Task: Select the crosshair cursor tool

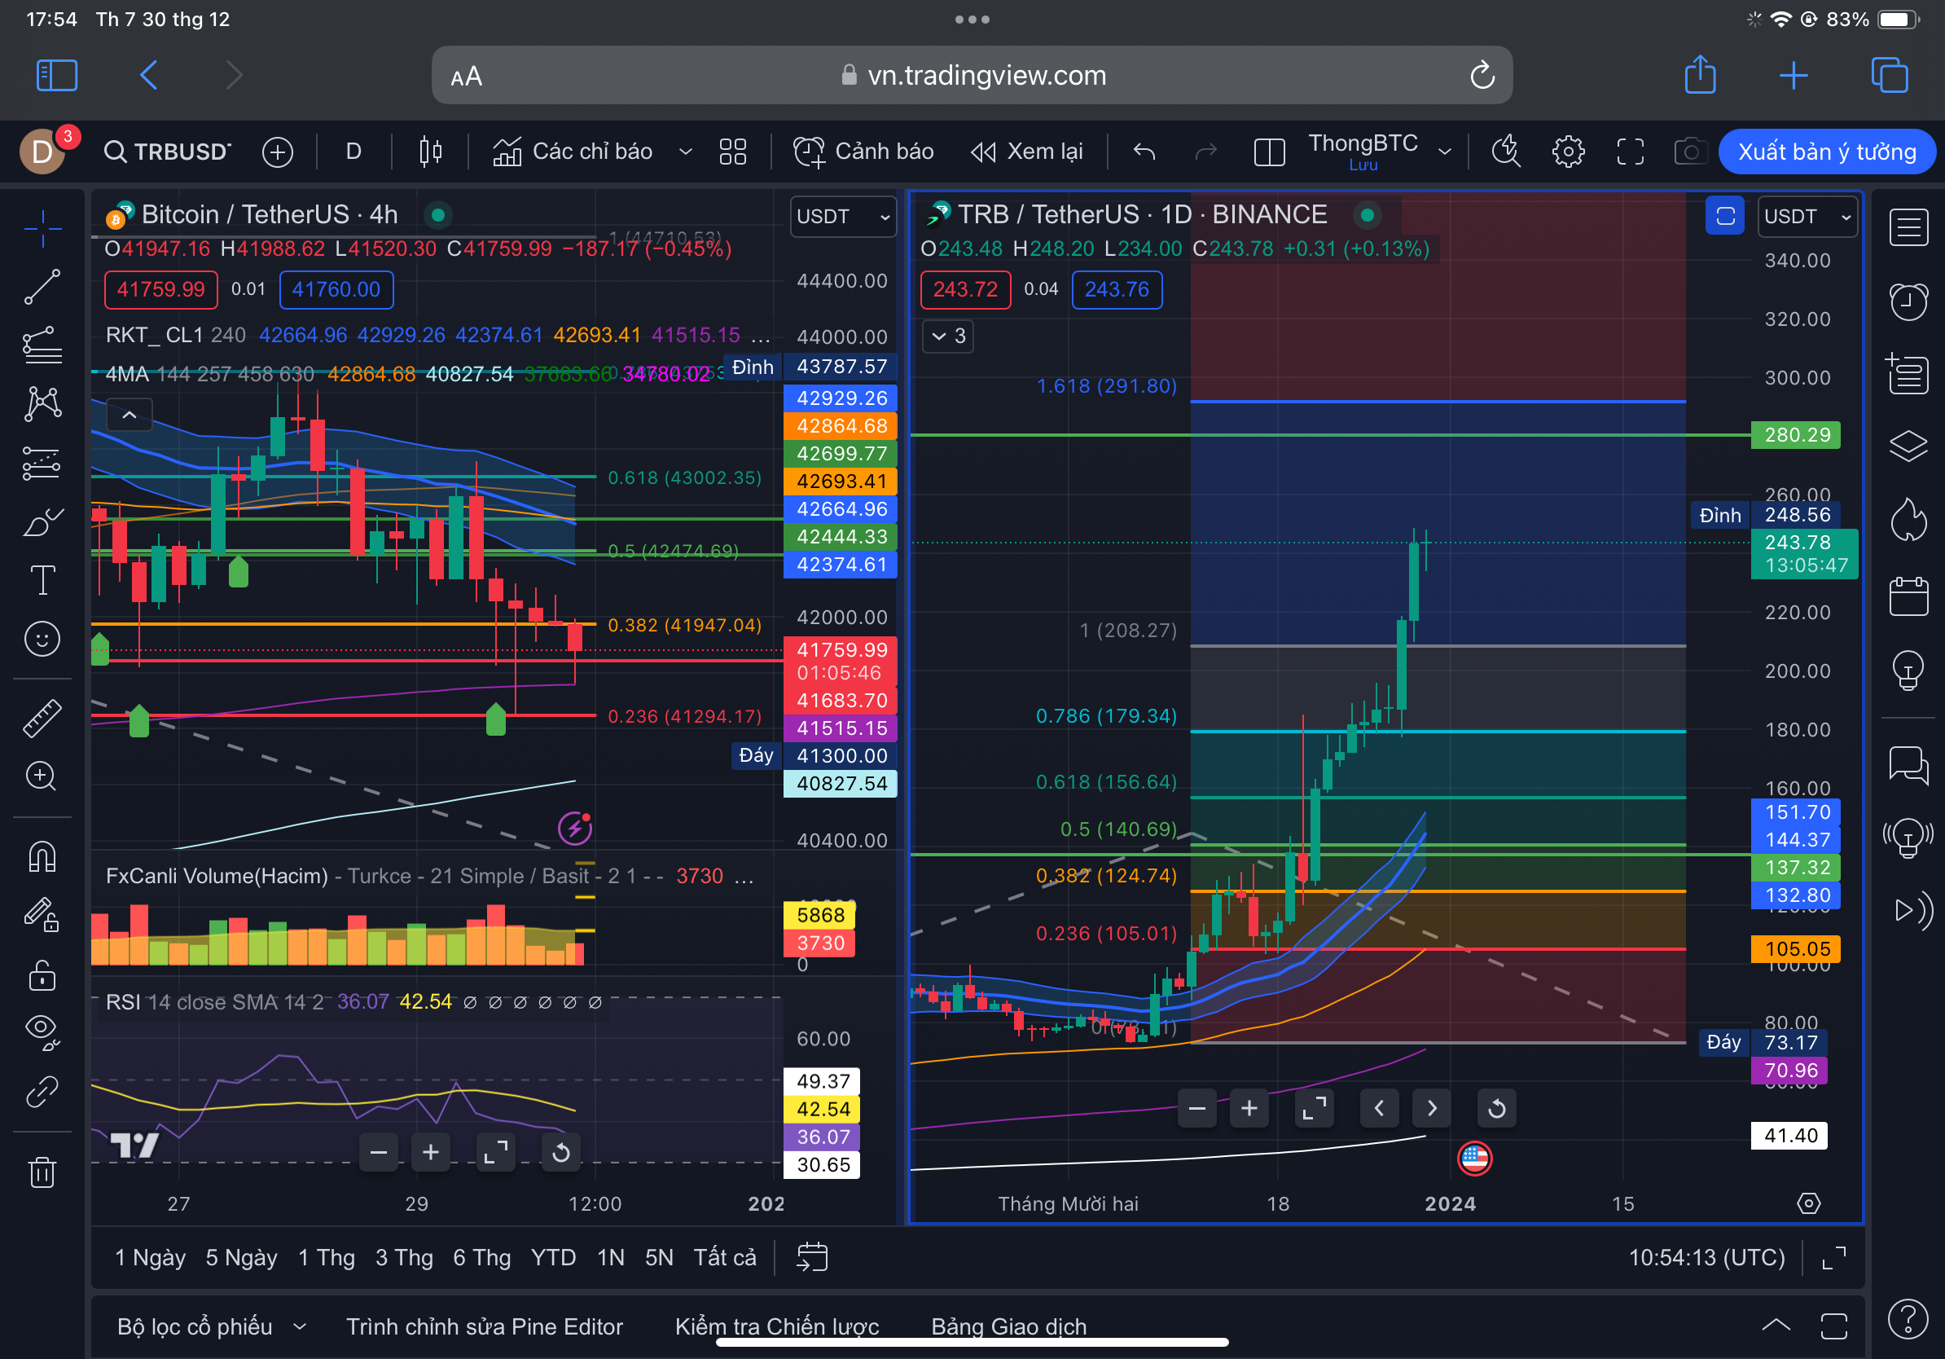Action: coord(42,228)
